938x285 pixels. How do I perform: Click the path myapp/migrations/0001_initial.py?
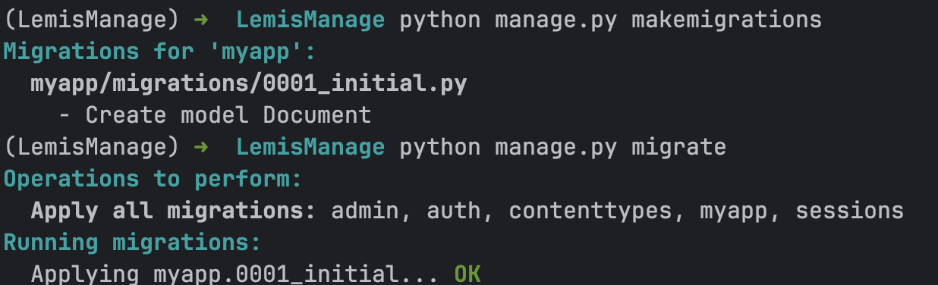coord(248,84)
